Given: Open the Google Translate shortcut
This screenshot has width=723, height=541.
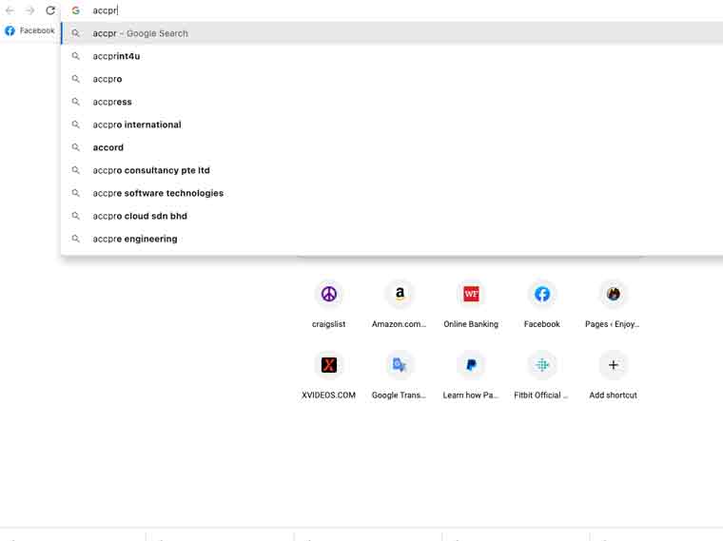Looking at the screenshot, I should pyautogui.click(x=400, y=365).
